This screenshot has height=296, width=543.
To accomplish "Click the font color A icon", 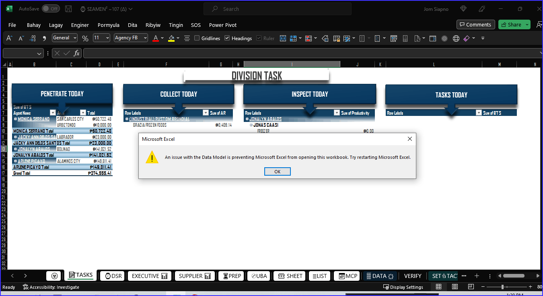I will [156, 38].
